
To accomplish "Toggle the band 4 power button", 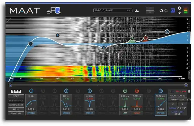I will click(66, 91).
